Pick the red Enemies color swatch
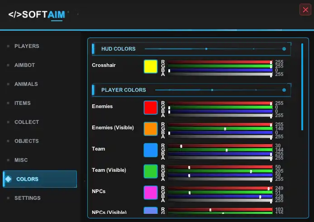314x222 pixels. point(150,108)
